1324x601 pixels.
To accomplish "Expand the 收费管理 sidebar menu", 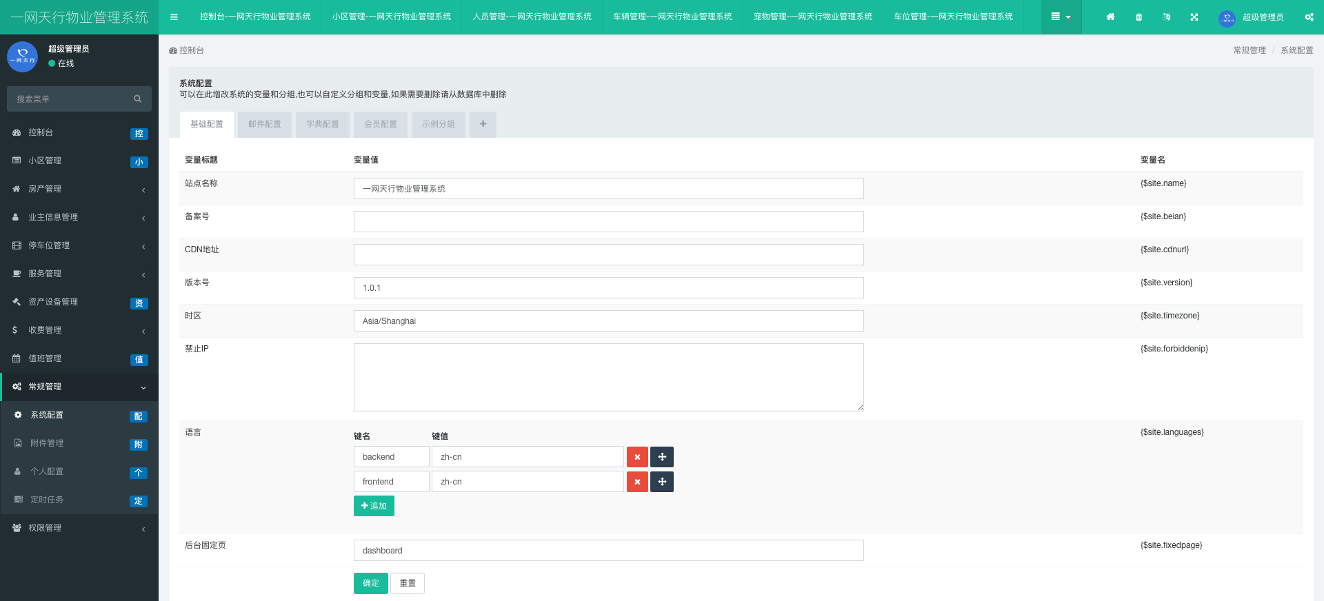I will click(x=79, y=330).
